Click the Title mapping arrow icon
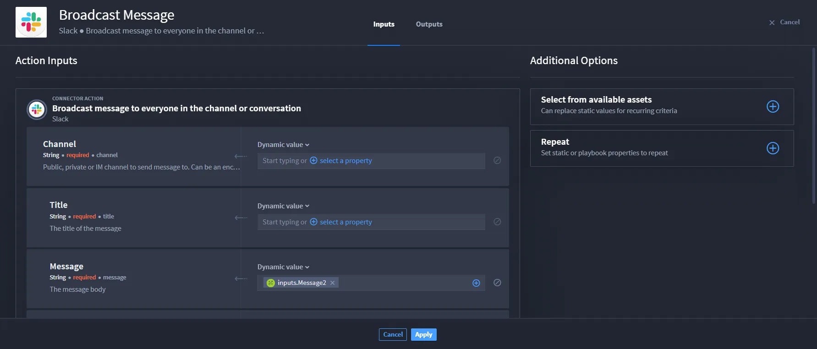Screen dimensions: 817x349 point(241,218)
